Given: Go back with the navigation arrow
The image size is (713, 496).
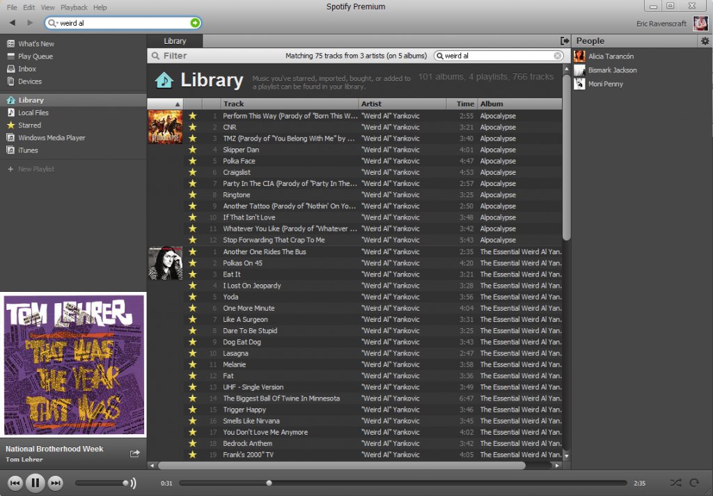Looking at the screenshot, I should coord(13,23).
